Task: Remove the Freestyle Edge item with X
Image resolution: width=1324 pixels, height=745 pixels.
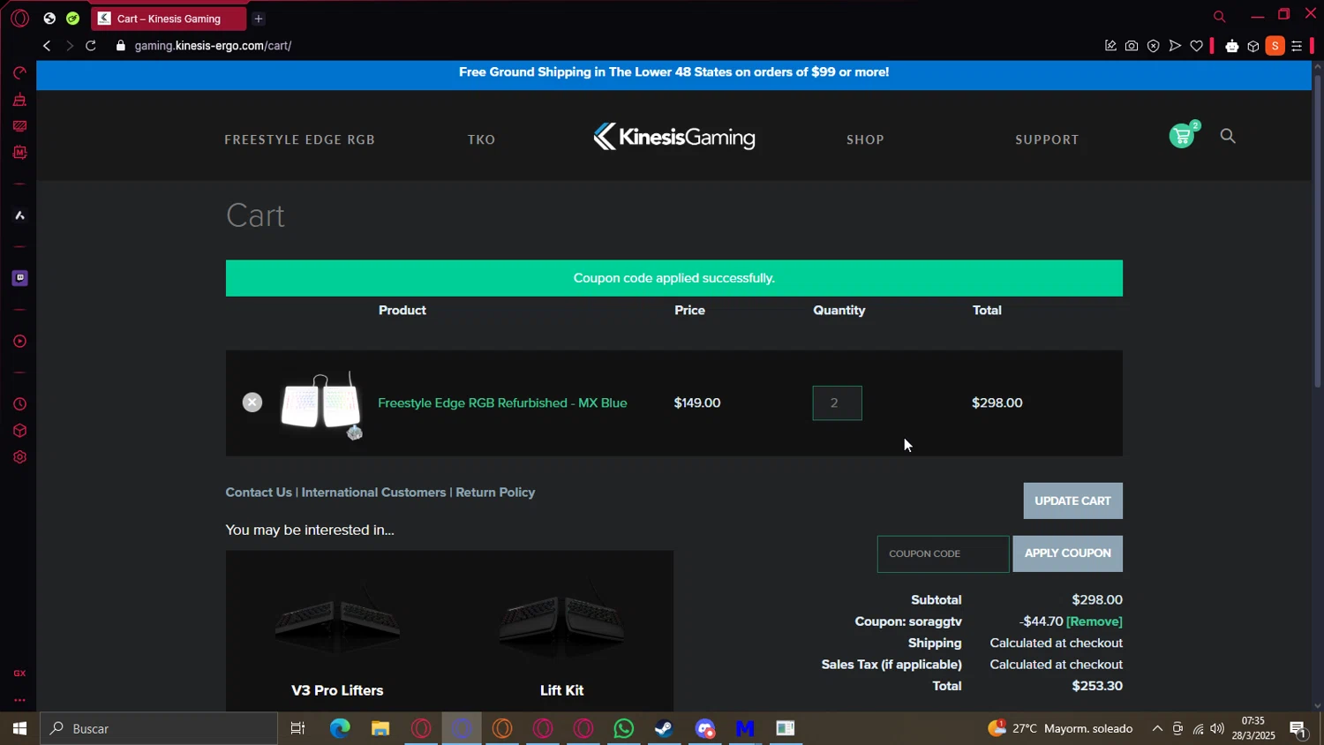Action: [x=252, y=403]
